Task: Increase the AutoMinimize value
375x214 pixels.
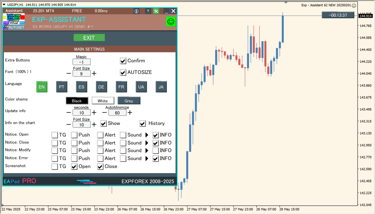Action: [x=130, y=113]
